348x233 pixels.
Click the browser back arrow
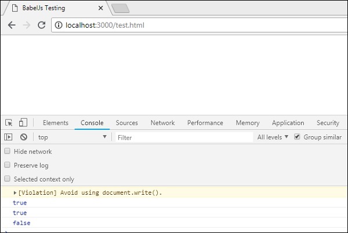click(x=12, y=26)
